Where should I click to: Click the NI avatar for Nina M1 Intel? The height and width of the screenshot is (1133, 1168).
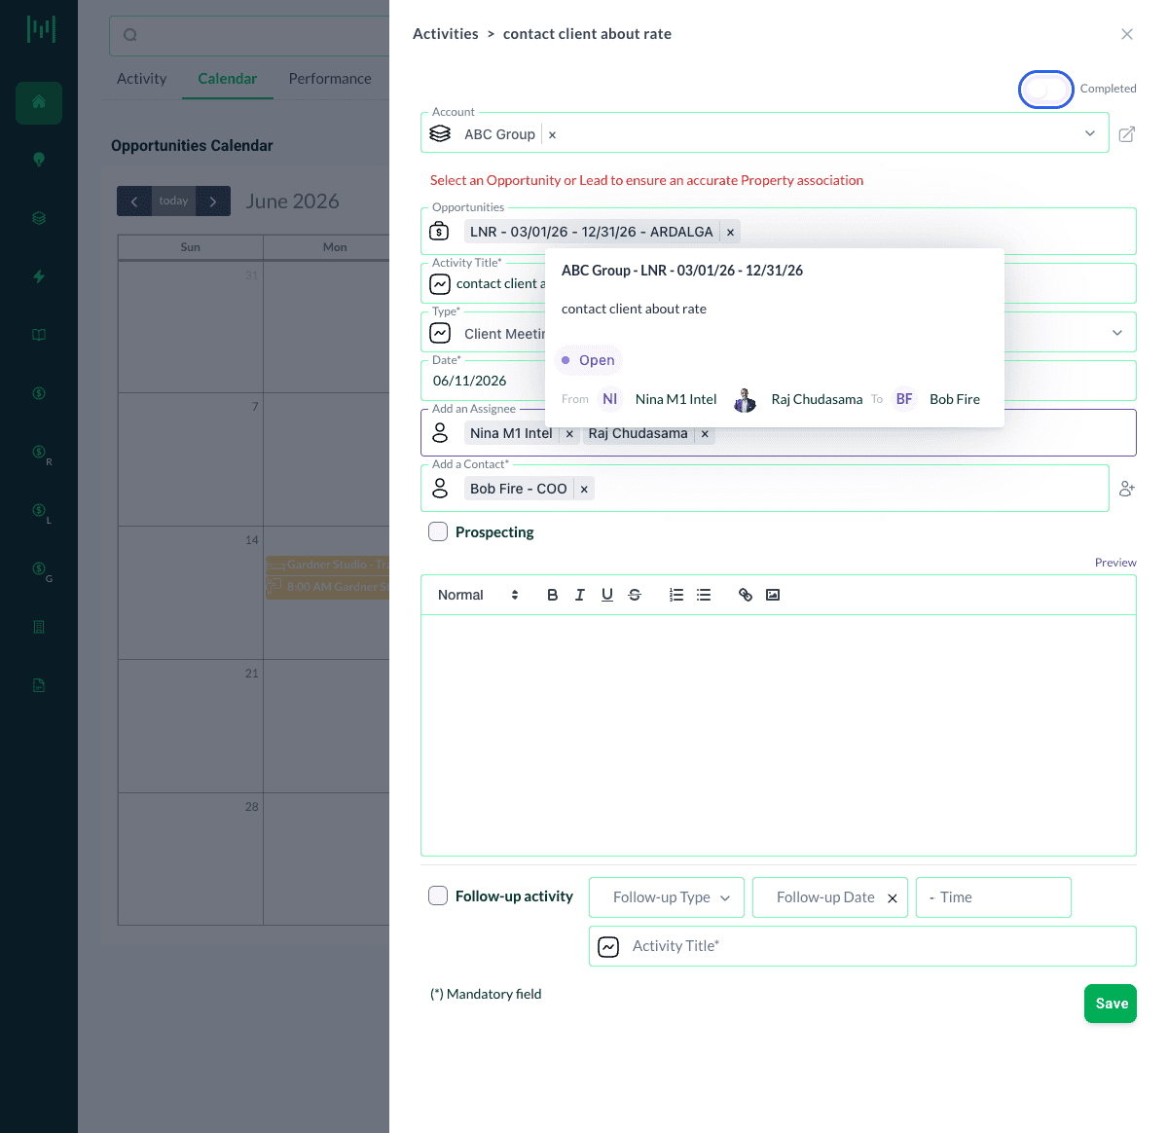(x=610, y=399)
